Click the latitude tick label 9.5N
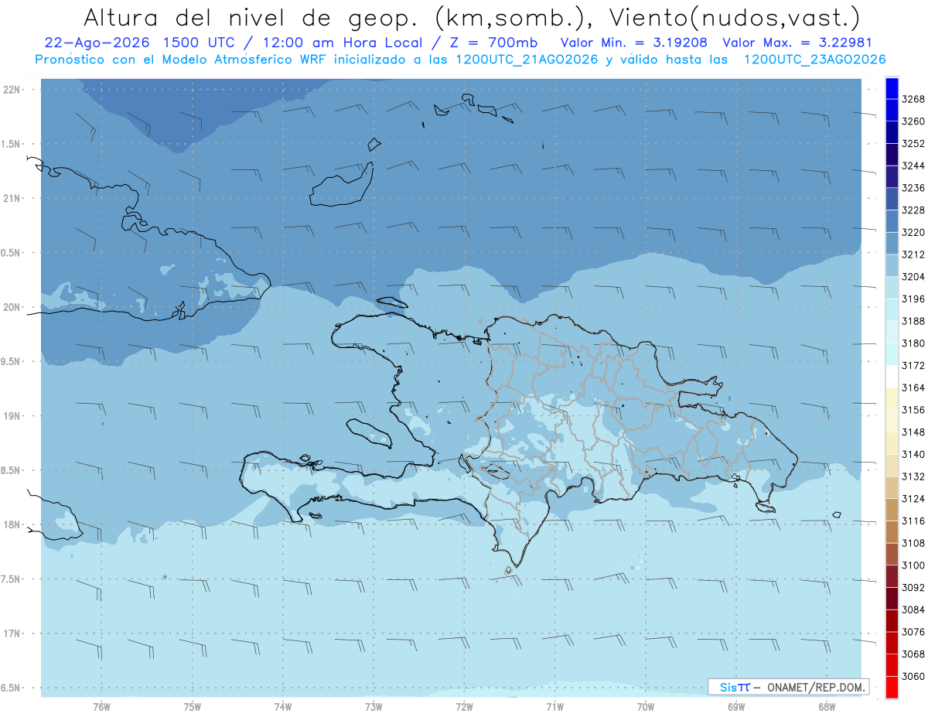Image resolution: width=928 pixels, height=717 pixels. pos(12,361)
